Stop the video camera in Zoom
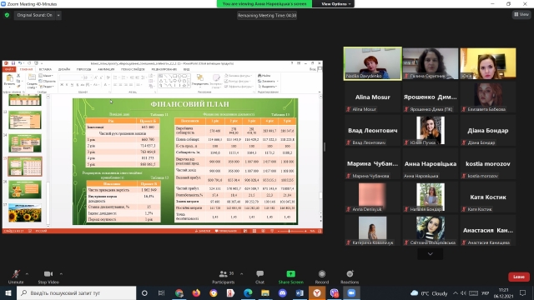The width and height of the screenshot is (534, 300). pos(48,277)
